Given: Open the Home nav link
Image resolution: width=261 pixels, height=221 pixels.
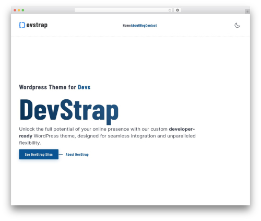Looking at the screenshot, I should coord(127,26).
